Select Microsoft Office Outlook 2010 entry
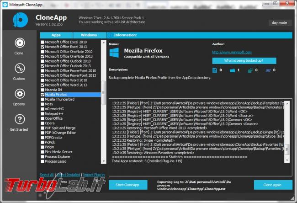 [x=68, y=61]
